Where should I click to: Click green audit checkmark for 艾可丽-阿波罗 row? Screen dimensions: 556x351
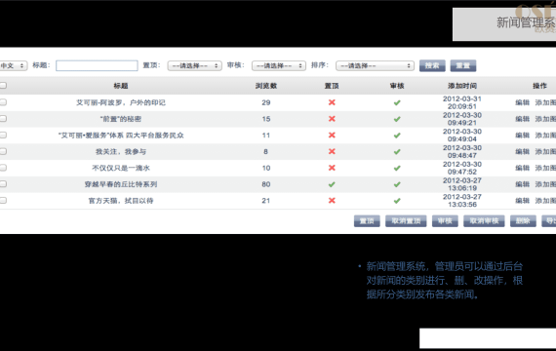pos(397,102)
